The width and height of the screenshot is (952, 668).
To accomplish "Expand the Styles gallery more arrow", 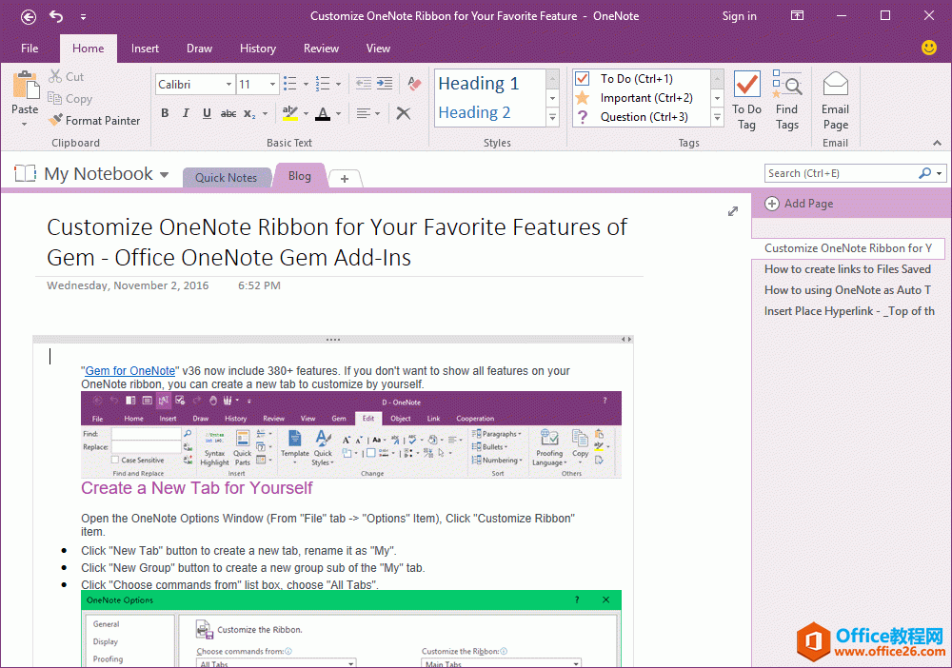I will coord(552,118).
